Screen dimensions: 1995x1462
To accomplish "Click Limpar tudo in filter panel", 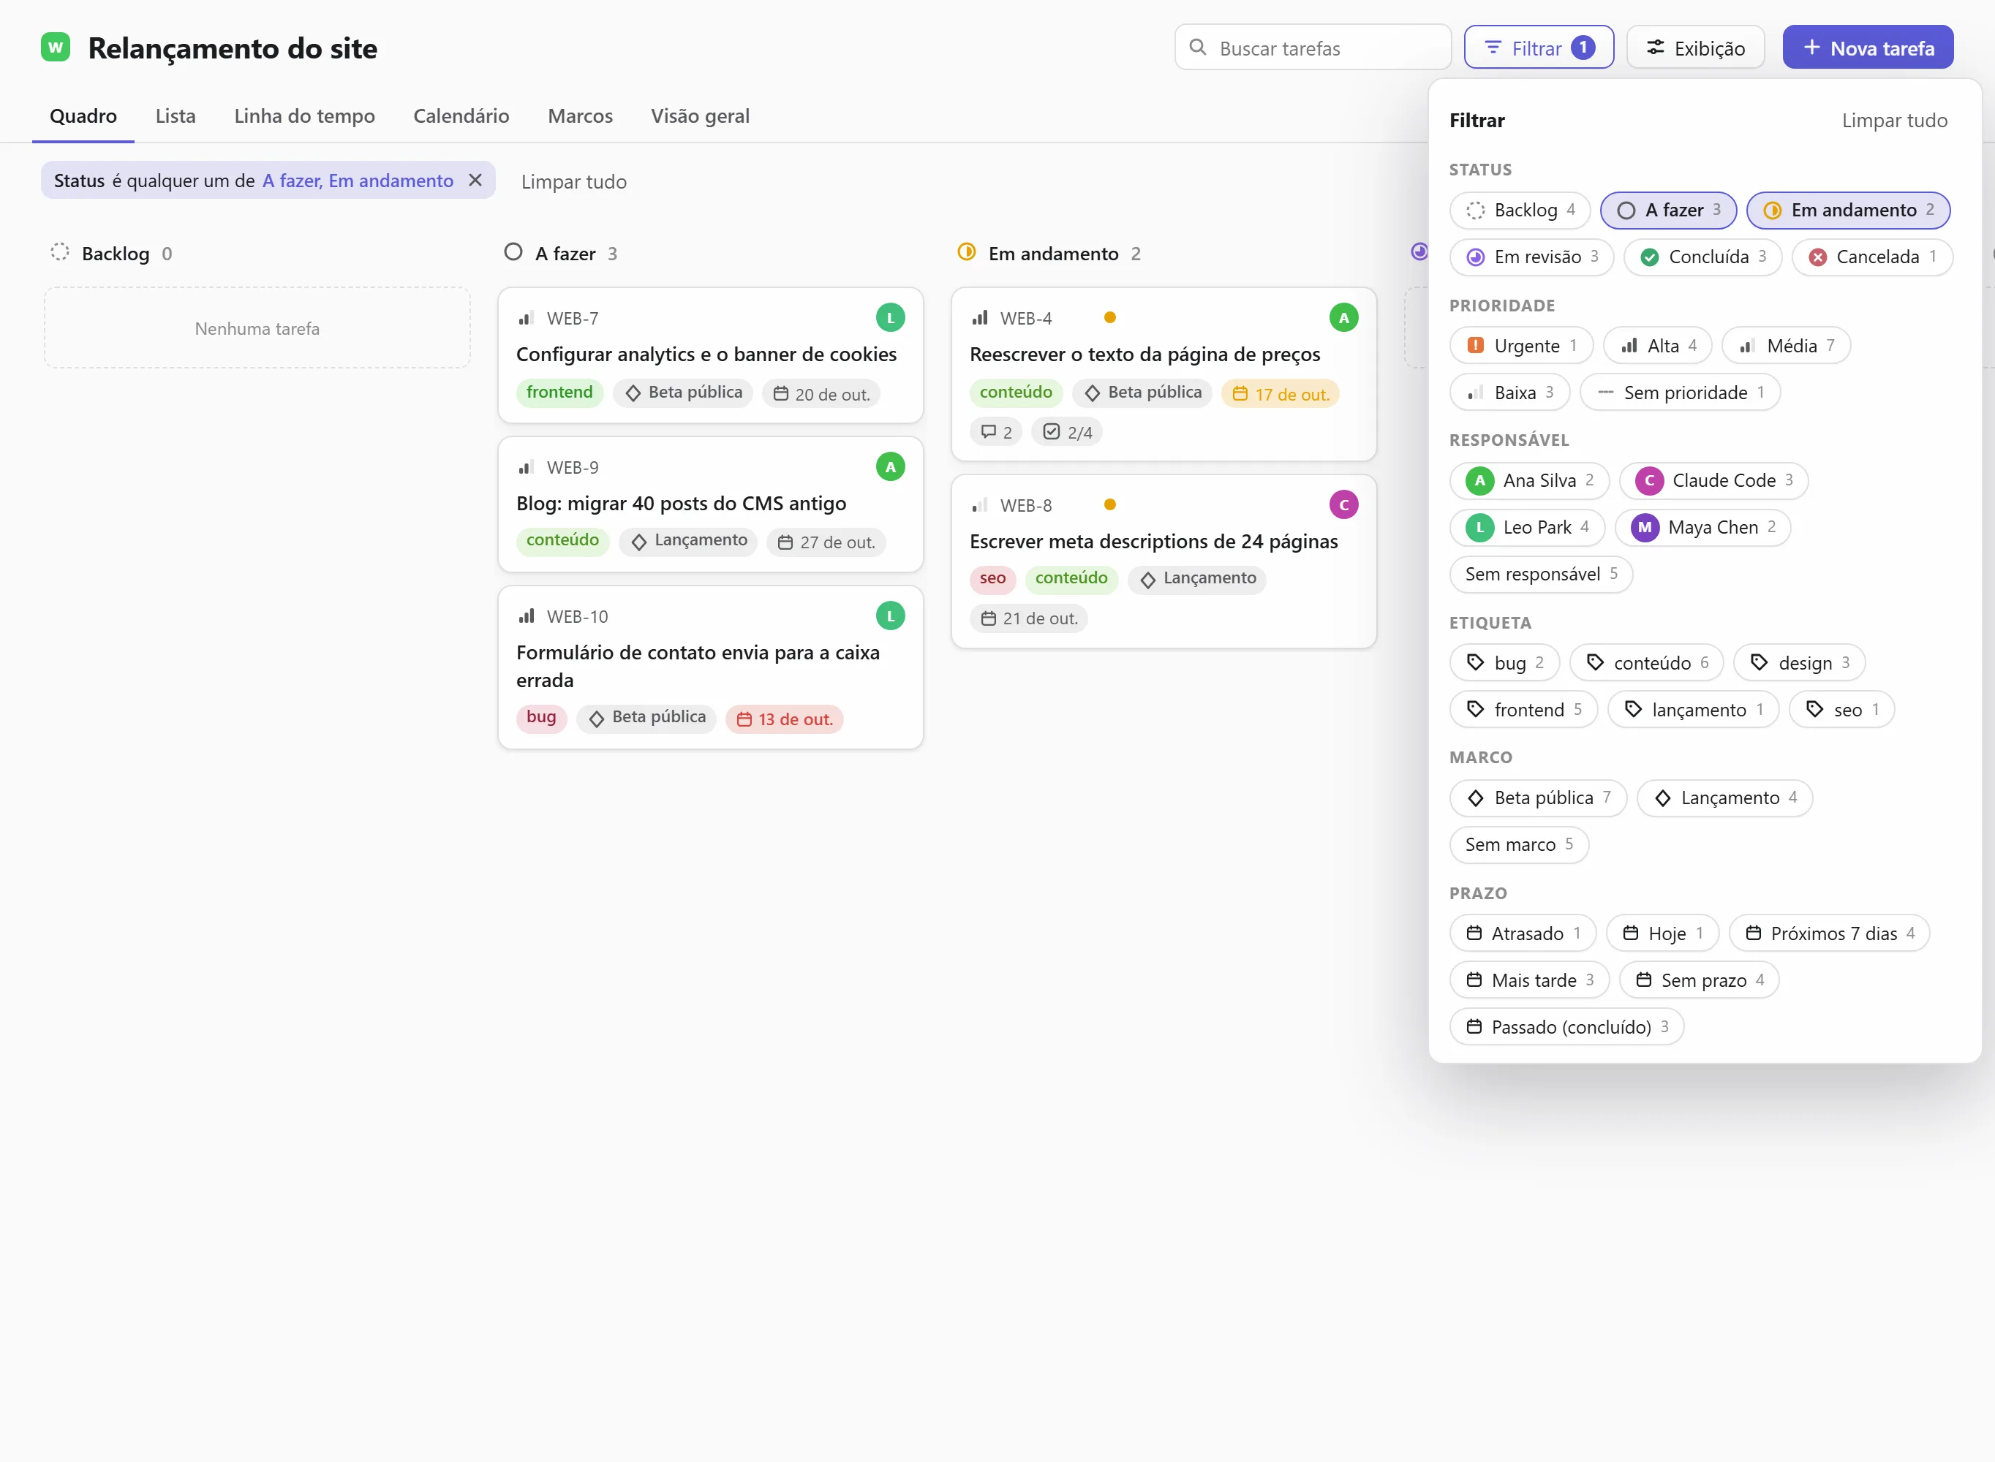I will pyautogui.click(x=1894, y=121).
